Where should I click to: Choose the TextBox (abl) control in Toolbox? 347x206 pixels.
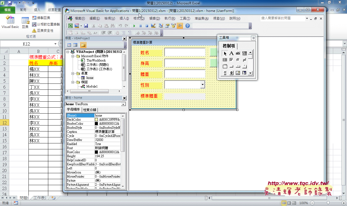pyautogui.click(x=238, y=53)
